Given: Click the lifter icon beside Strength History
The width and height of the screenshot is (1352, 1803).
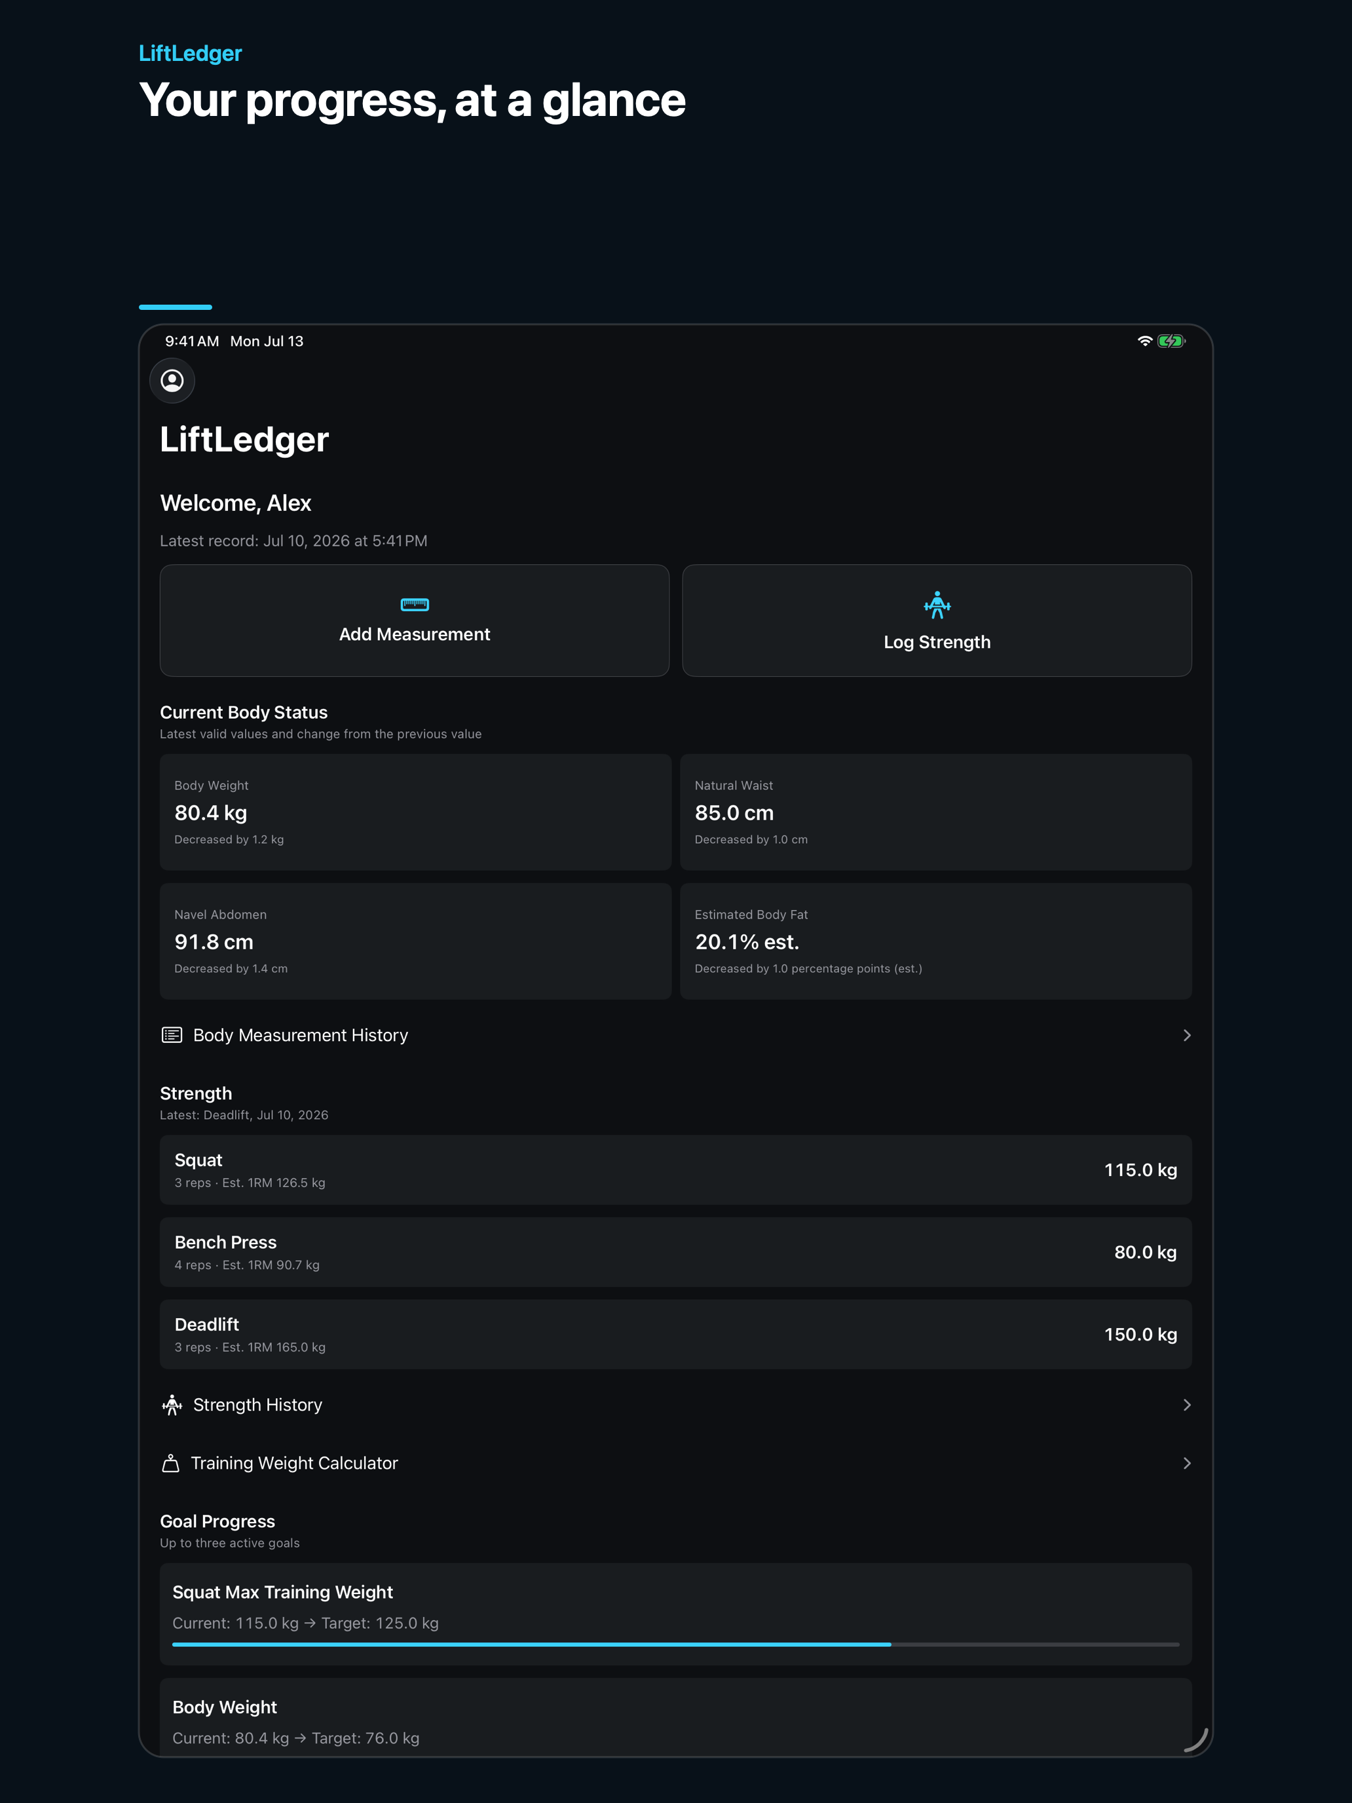Looking at the screenshot, I should (x=172, y=1405).
